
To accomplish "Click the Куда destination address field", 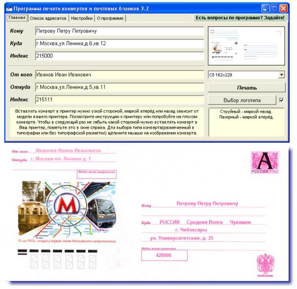I will [120, 44].
